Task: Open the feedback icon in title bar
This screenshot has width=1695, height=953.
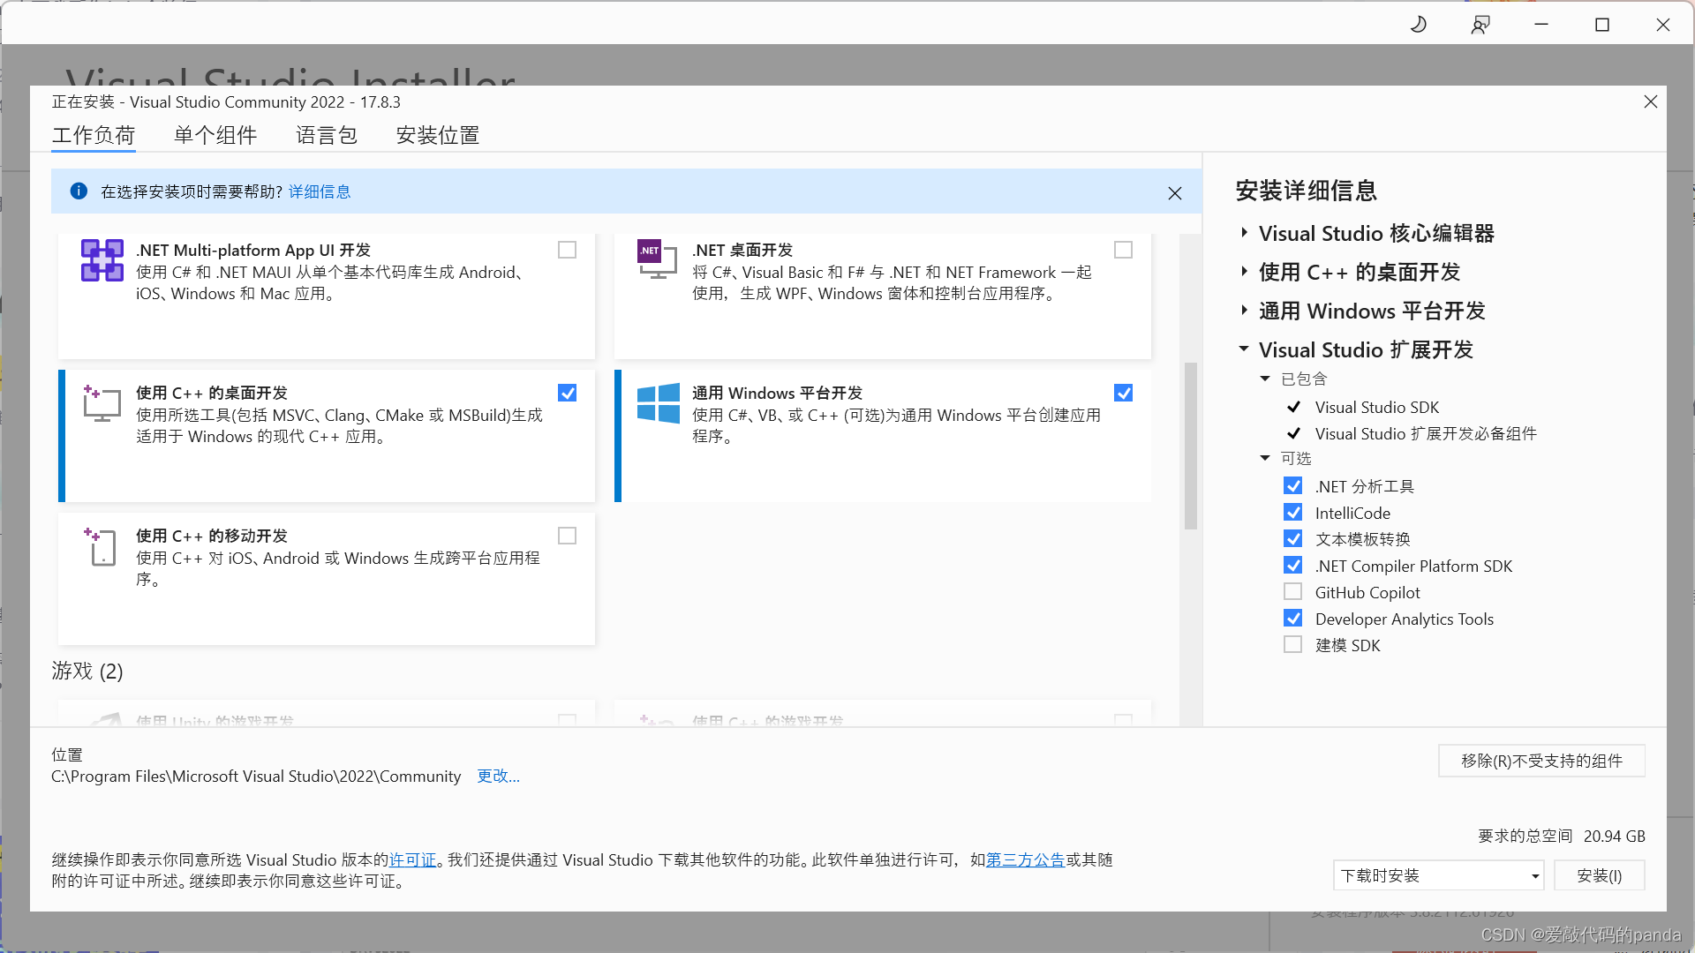Action: 1480,24
